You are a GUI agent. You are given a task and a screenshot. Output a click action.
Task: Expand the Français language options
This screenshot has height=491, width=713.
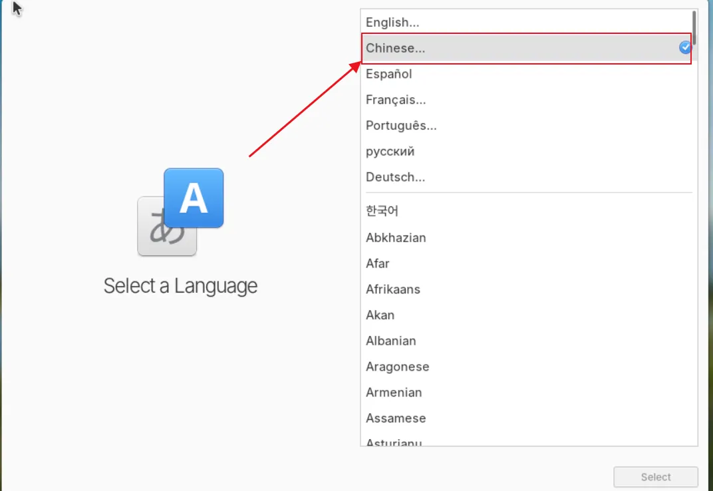396,100
